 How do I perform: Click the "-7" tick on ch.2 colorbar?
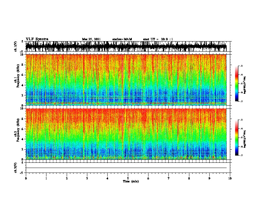(x=241, y=155)
